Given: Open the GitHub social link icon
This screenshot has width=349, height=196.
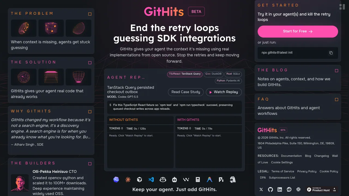Looking at the screenshot, I should pyautogui.click(x=270, y=189).
